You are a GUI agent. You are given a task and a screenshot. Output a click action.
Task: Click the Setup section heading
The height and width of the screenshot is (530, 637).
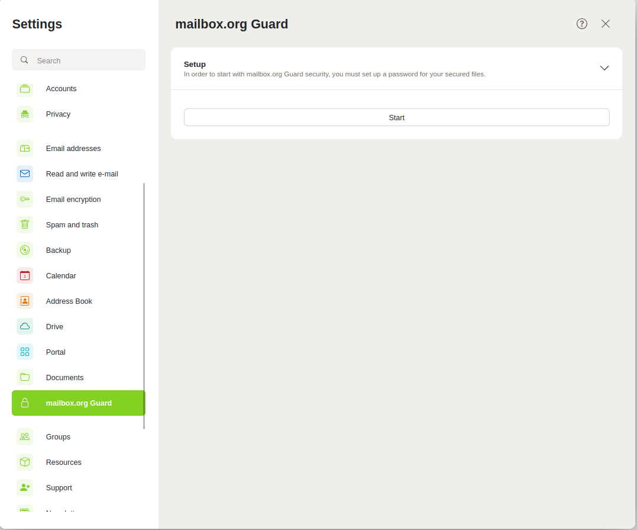195,65
